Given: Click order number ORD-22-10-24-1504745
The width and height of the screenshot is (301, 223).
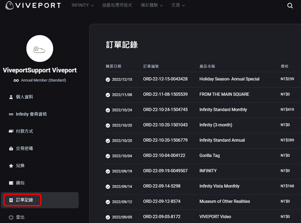Looking at the screenshot, I should tap(165, 110).
